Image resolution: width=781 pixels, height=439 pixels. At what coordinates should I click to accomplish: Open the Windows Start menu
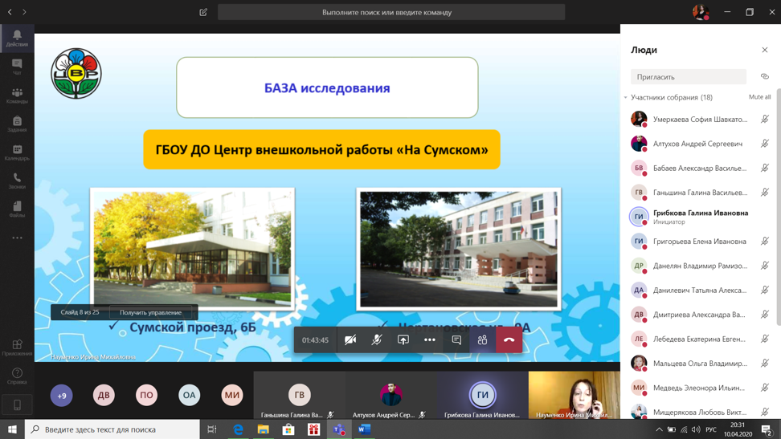click(12, 429)
